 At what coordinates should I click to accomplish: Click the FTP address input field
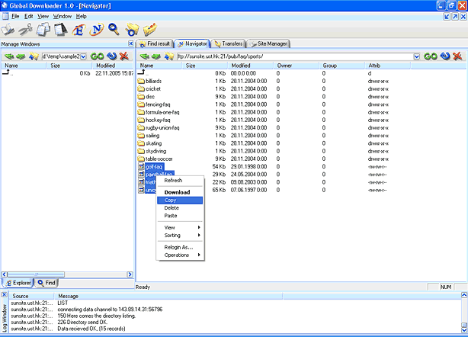(295, 56)
